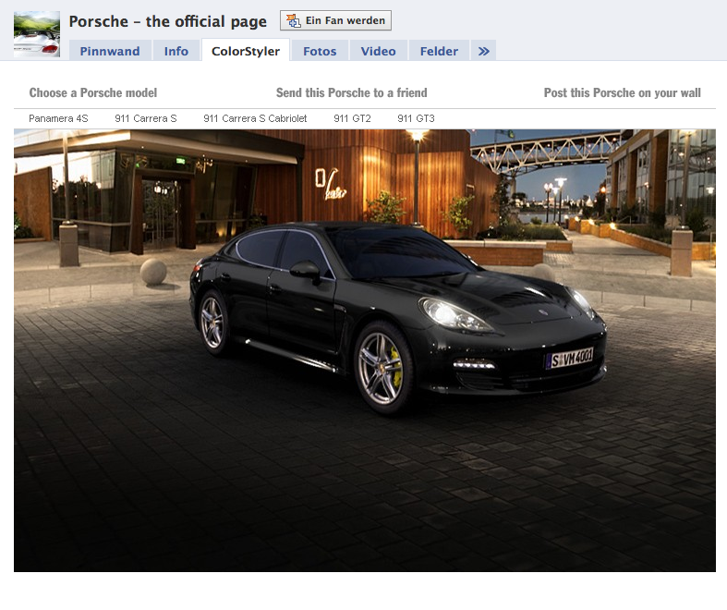Pick the 911 Carrera S Cabriolet model
Viewport: 727px width, 610px height.
pyautogui.click(x=255, y=118)
